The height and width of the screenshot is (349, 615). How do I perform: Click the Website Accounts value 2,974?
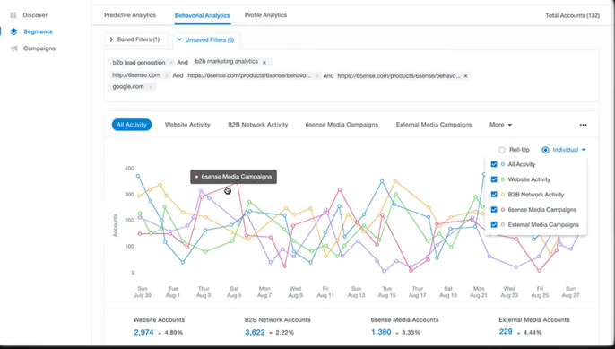[x=143, y=332]
